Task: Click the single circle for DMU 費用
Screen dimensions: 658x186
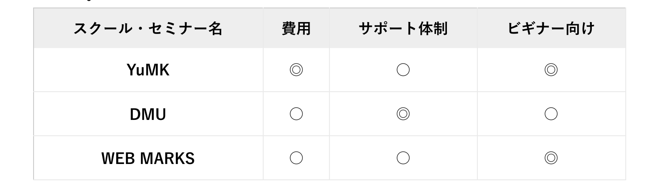Action: [296, 114]
